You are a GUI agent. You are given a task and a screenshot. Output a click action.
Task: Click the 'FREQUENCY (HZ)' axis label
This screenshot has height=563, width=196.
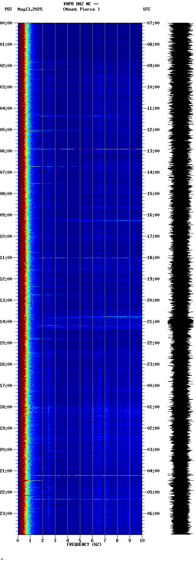[x=84, y=545]
